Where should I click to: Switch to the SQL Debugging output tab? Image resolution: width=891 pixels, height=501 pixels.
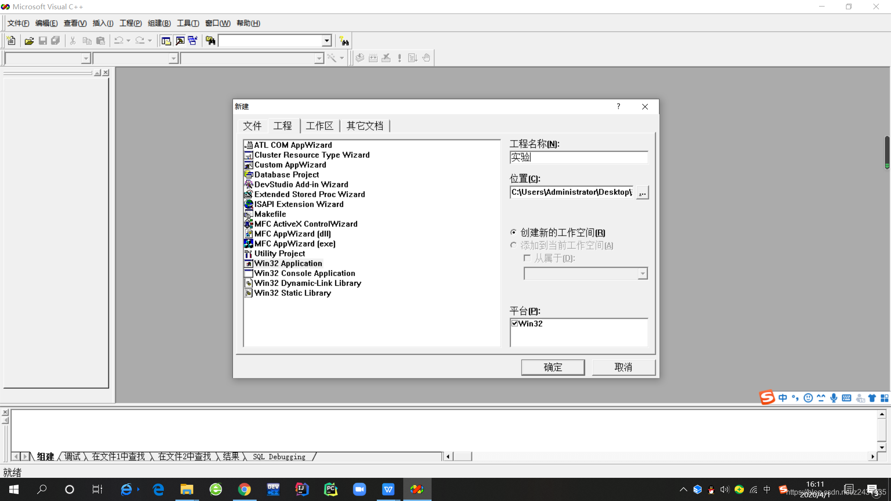point(279,456)
